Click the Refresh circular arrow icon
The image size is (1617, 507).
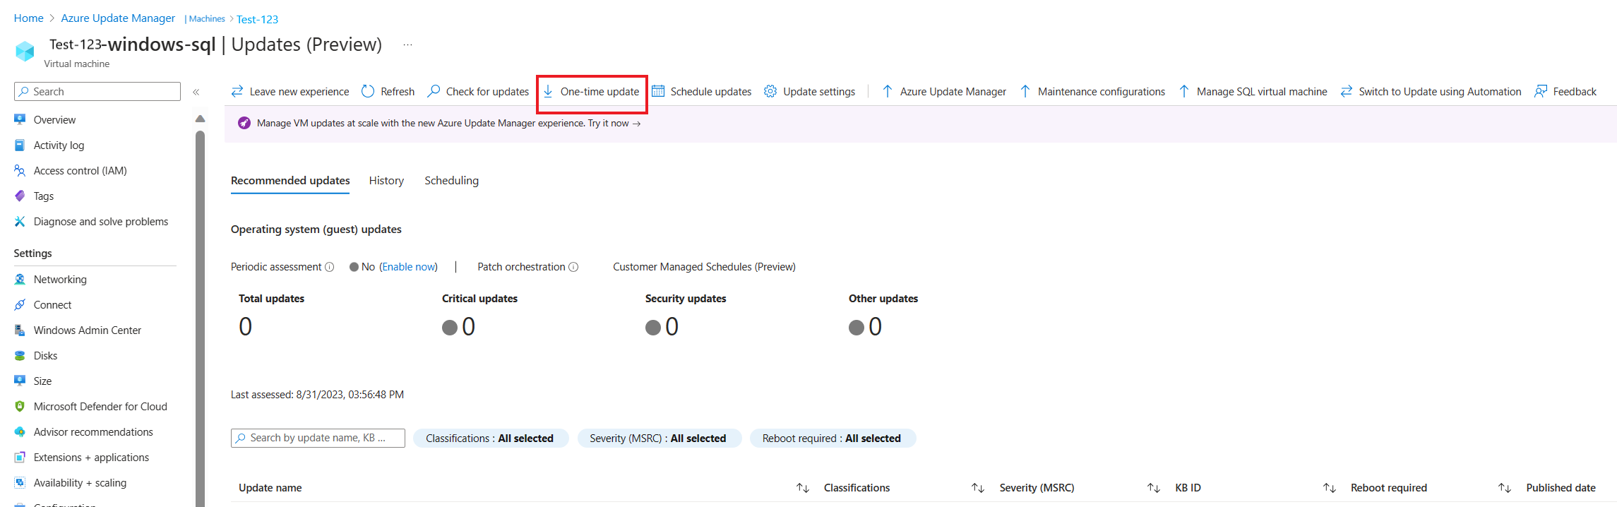(368, 91)
